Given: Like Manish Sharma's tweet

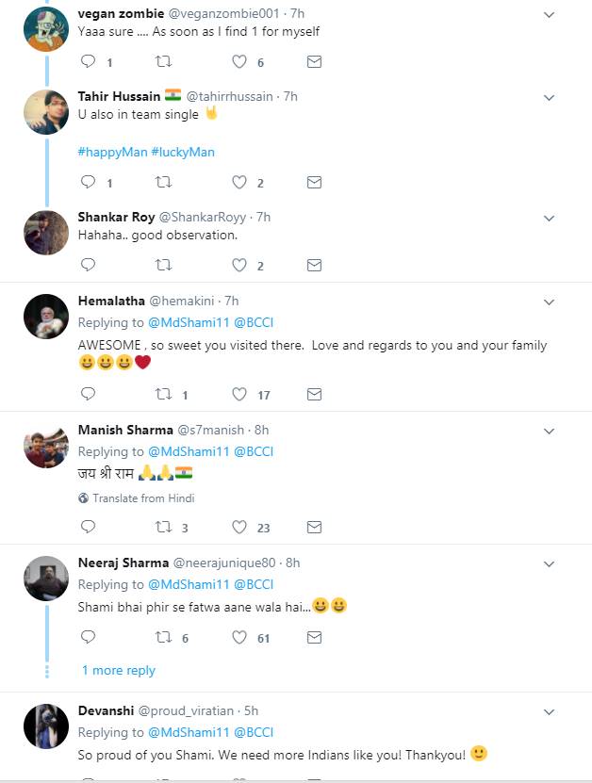Looking at the screenshot, I should [x=239, y=528].
